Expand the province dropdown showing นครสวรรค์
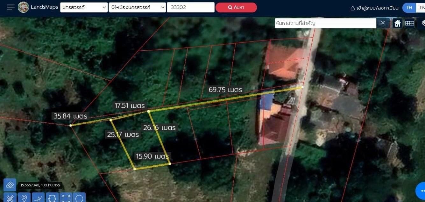425x202 pixels. click(x=84, y=8)
